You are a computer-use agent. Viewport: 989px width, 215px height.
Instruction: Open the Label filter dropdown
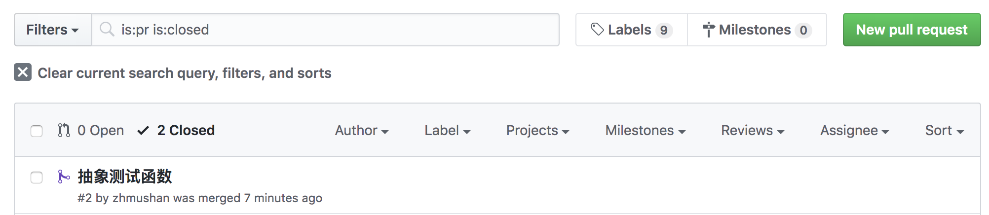point(447,130)
